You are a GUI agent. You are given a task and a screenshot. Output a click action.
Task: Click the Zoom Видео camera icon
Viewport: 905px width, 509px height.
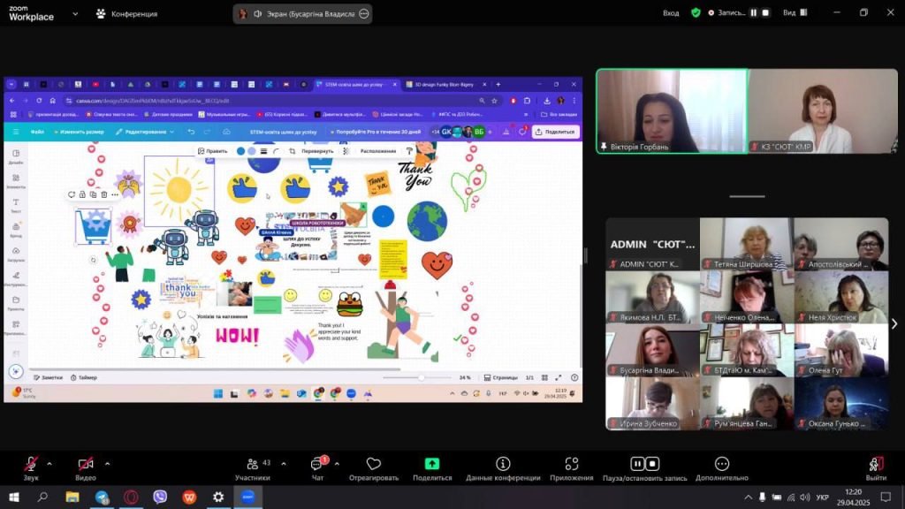pyautogui.click(x=86, y=464)
